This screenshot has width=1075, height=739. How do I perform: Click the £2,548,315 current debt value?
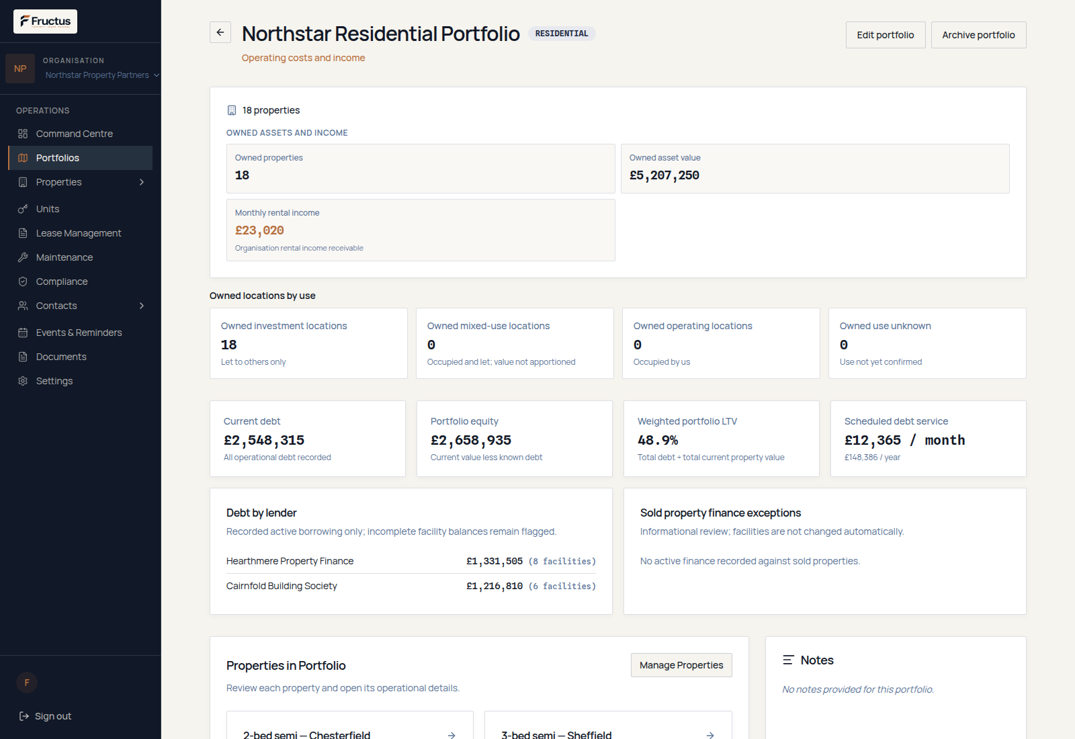pos(264,440)
